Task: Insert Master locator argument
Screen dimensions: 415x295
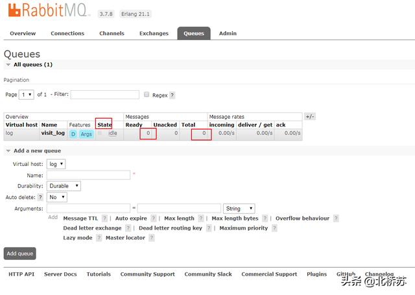Action: coord(125,238)
